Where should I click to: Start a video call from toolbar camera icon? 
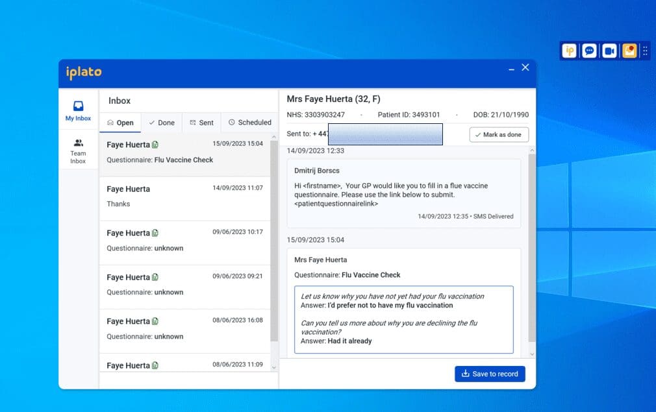click(609, 51)
